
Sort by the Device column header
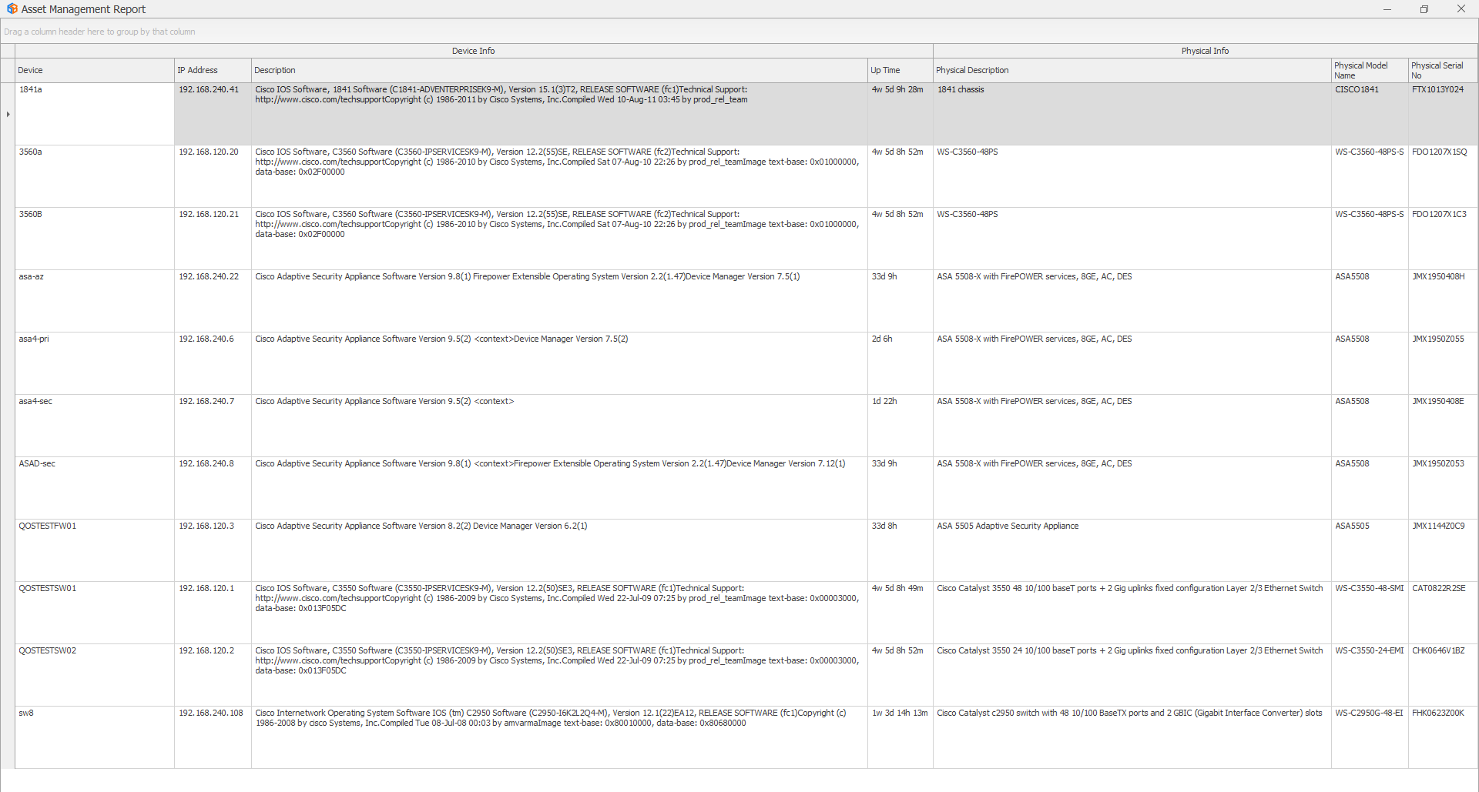point(95,70)
